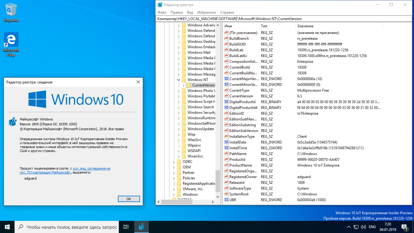Open the notification center icon
414x233 pixels.
coord(405,227)
